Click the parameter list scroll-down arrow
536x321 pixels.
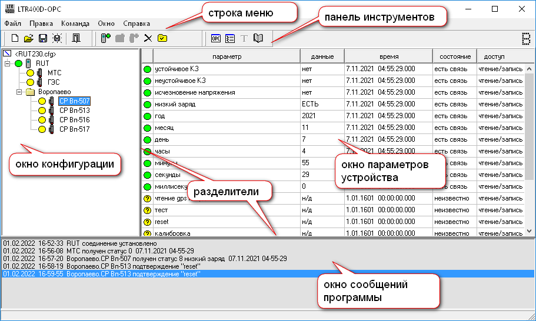[x=530, y=231]
